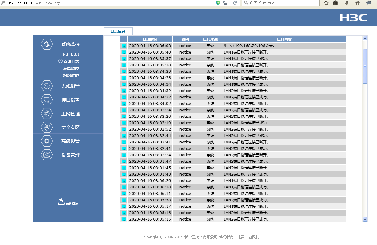Click notice icon for 08:36:03 log row
This screenshot has width=377, height=245.
124,46
